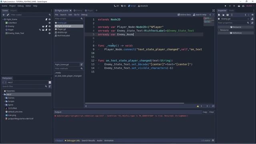Collapse the _ready function fold arrow
Image resolution: width=256 pixels, height=144 pixels.
[x=96, y=46]
